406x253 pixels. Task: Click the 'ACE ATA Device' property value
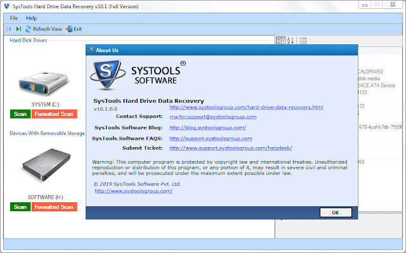point(376,86)
